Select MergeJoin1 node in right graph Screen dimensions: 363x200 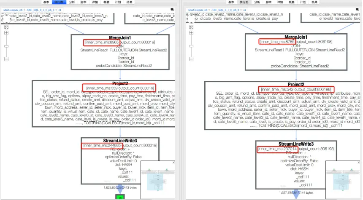point(296,52)
